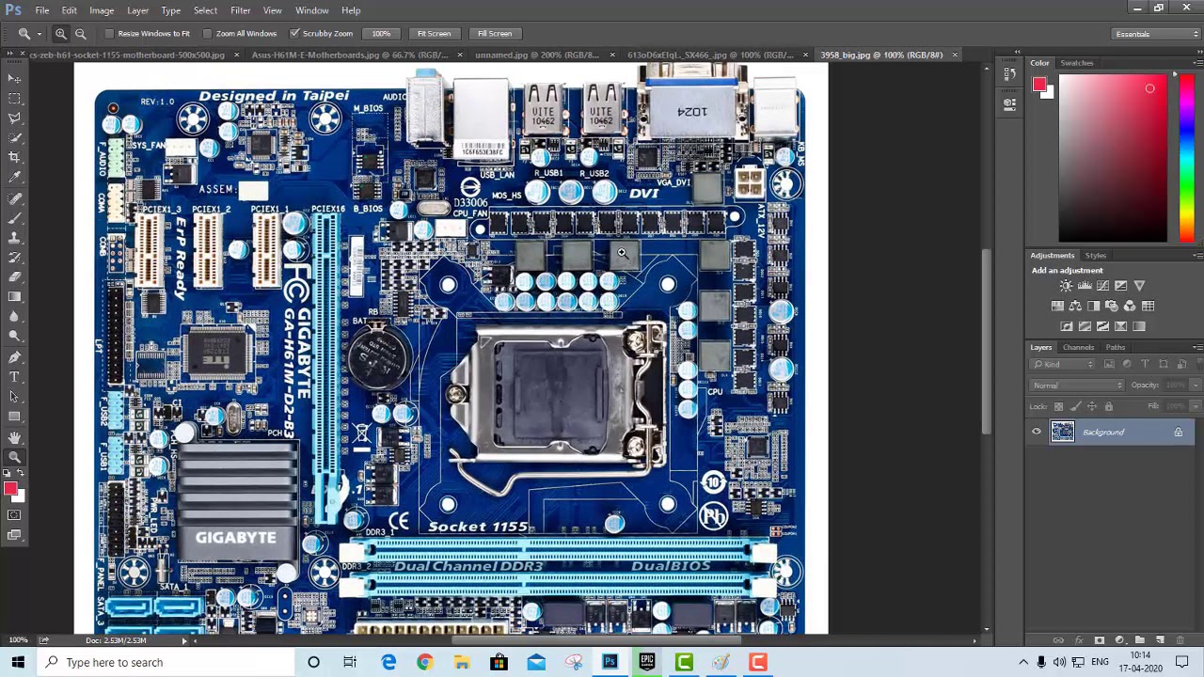Screen dimensions: 1204x677
Task: Select the Gradient tool
Action: coord(14,296)
